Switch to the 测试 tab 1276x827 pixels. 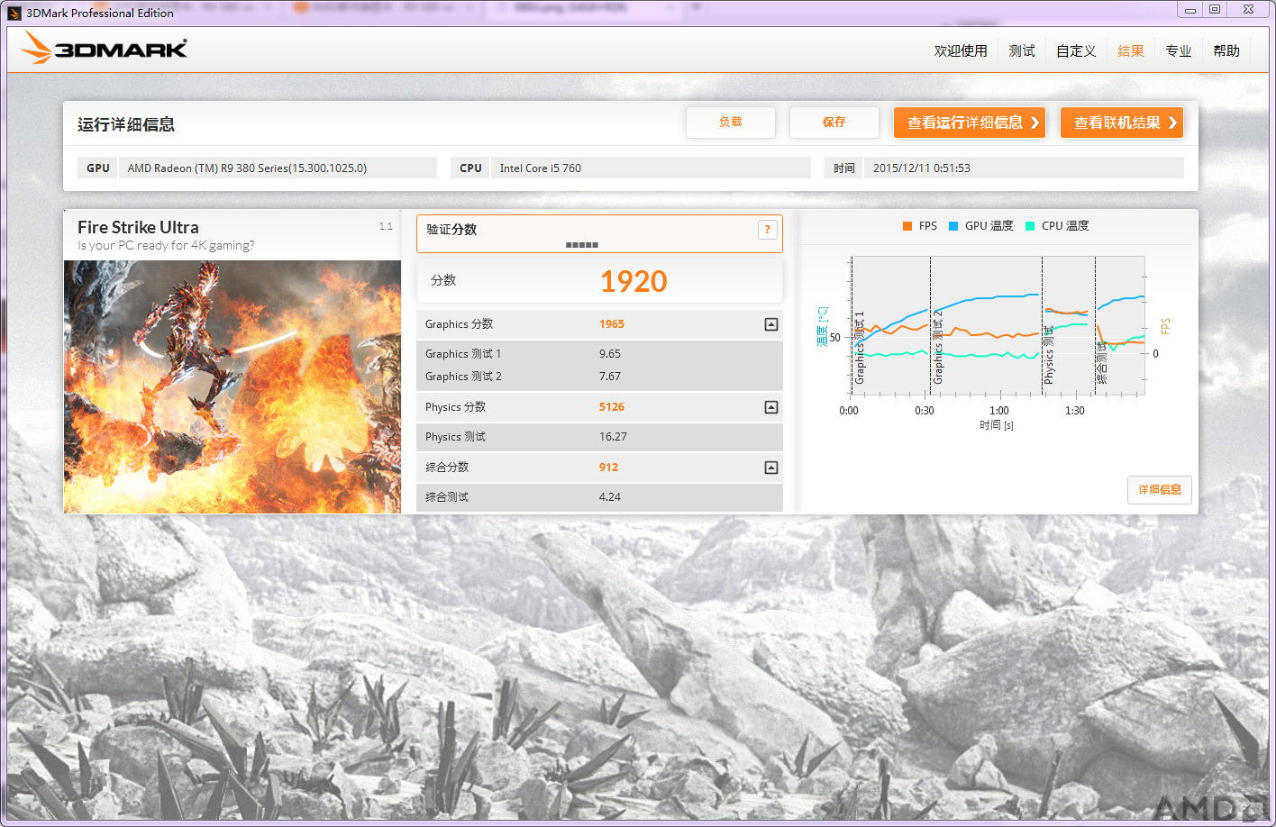[x=1022, y=50]
